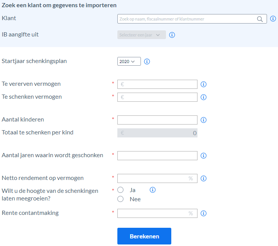Click the Te vererven vermogen euro field
The image size is (278, 246).
157,84
